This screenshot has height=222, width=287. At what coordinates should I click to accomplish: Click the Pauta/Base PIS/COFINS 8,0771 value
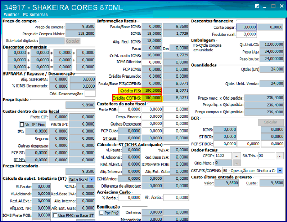click(x=176, y=84)
